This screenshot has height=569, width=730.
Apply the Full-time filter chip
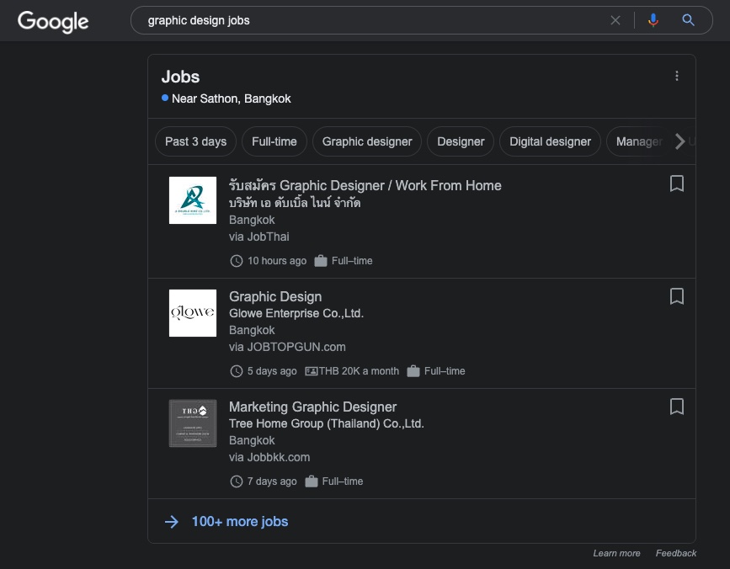pyautogui.click(x=274, y=141)
